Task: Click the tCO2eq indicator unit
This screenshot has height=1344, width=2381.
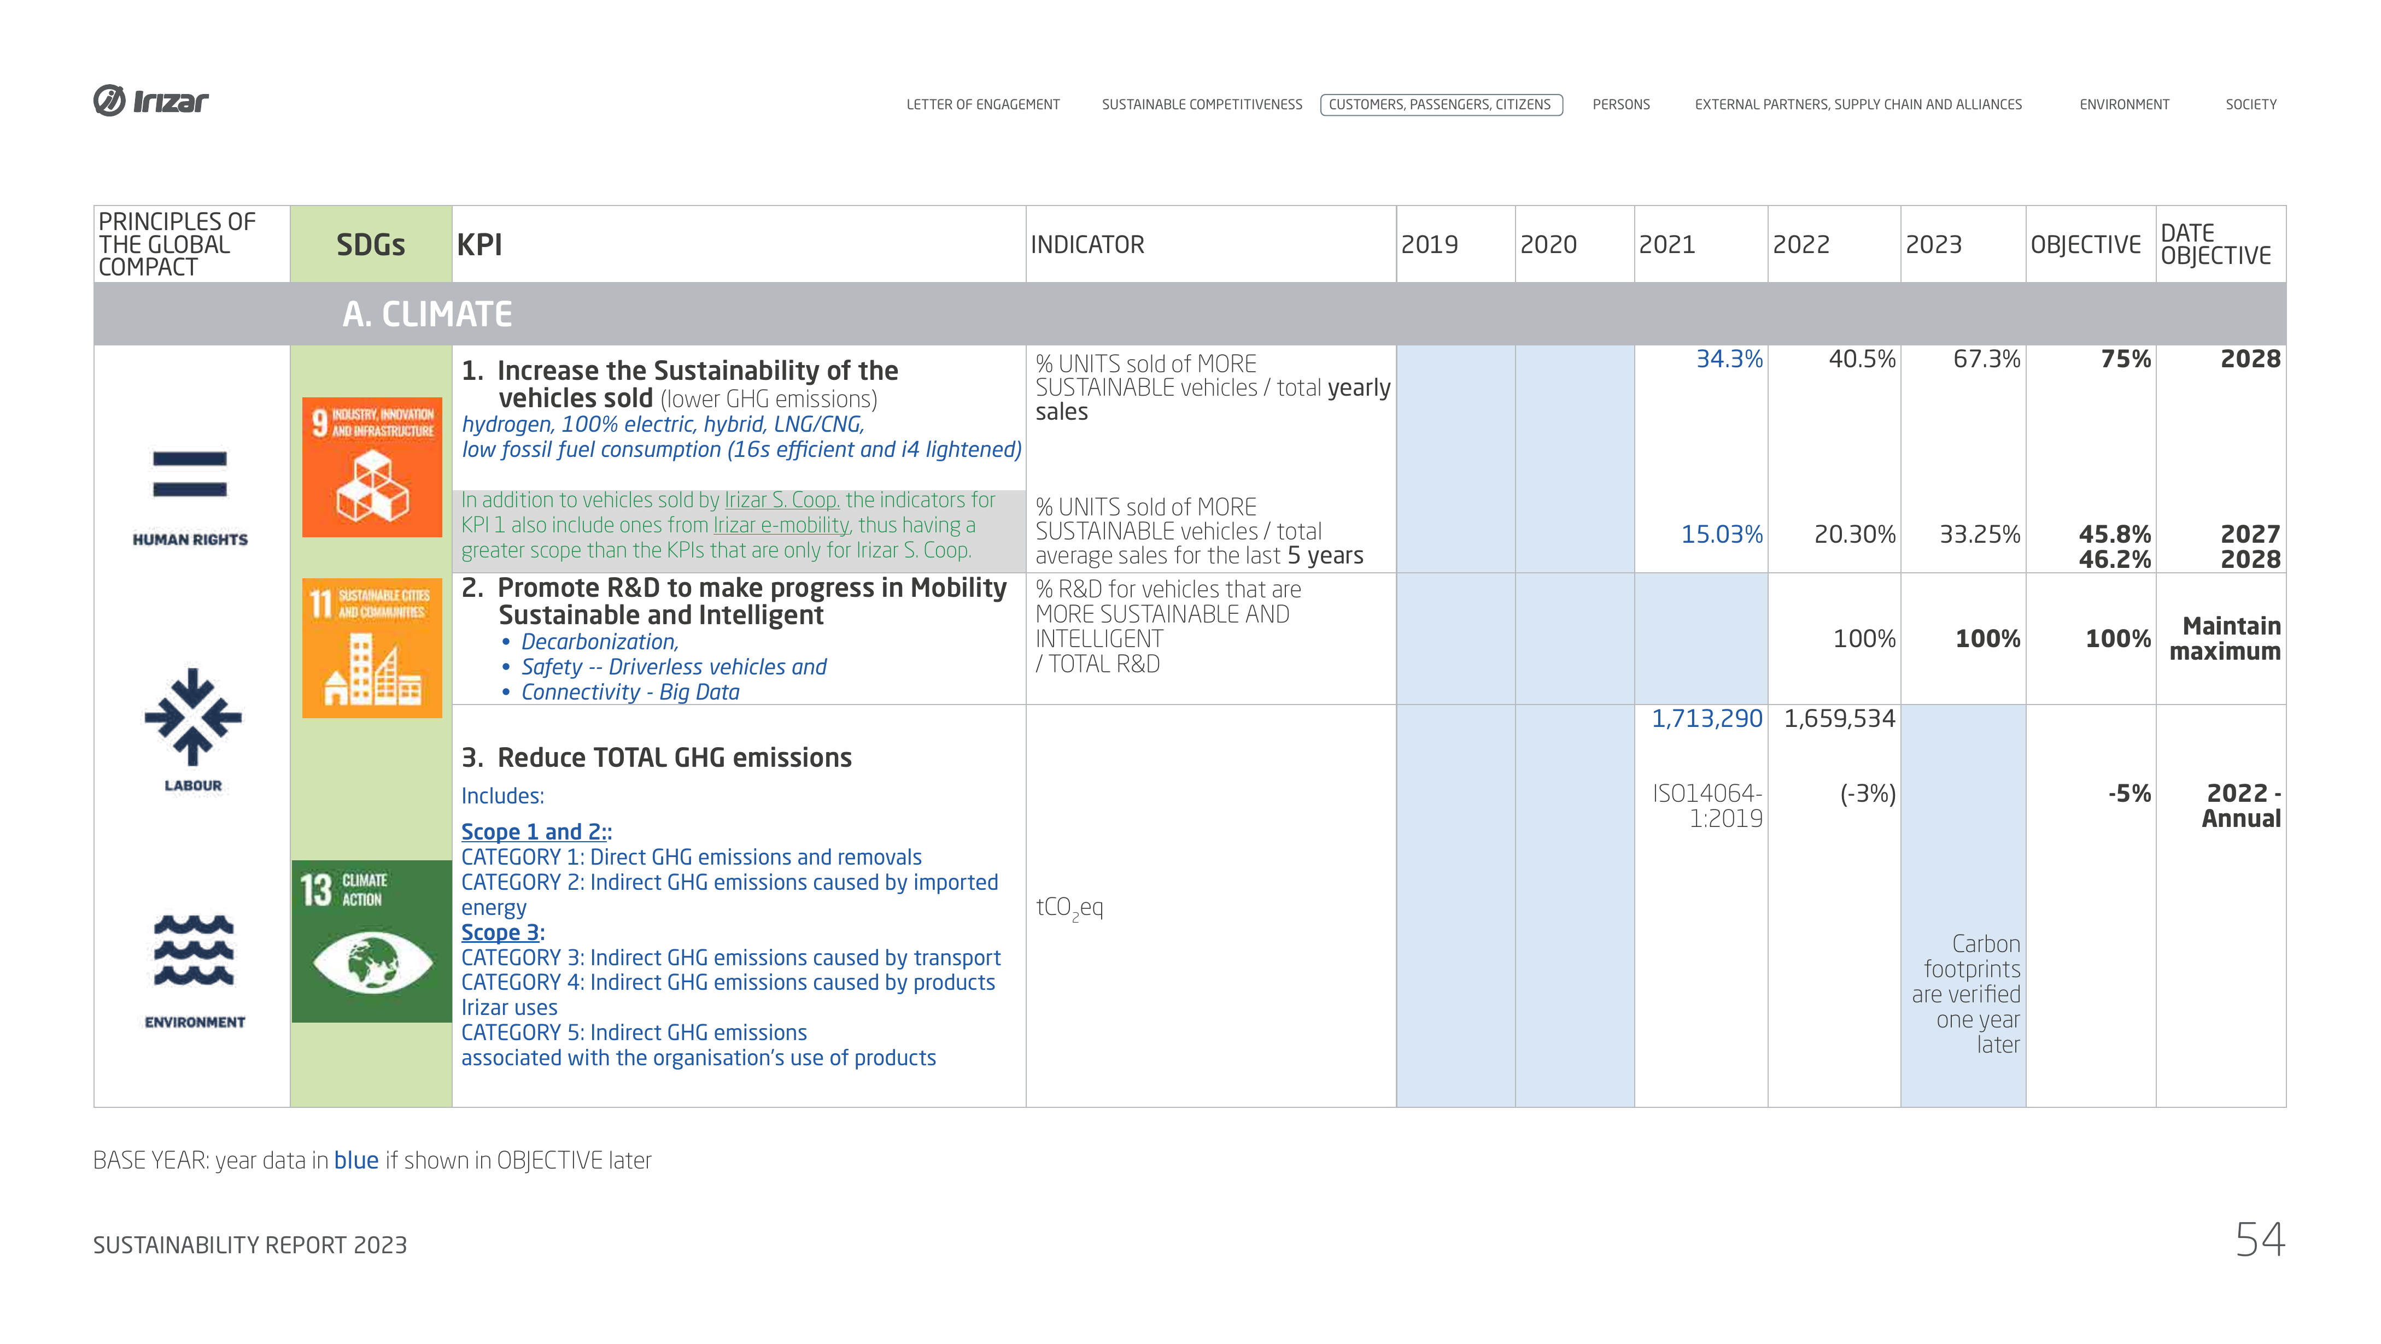Action: pos(1069,908)
